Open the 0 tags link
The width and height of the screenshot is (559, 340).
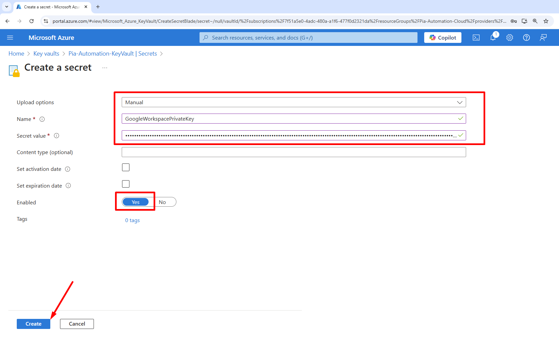click(132, 220)
